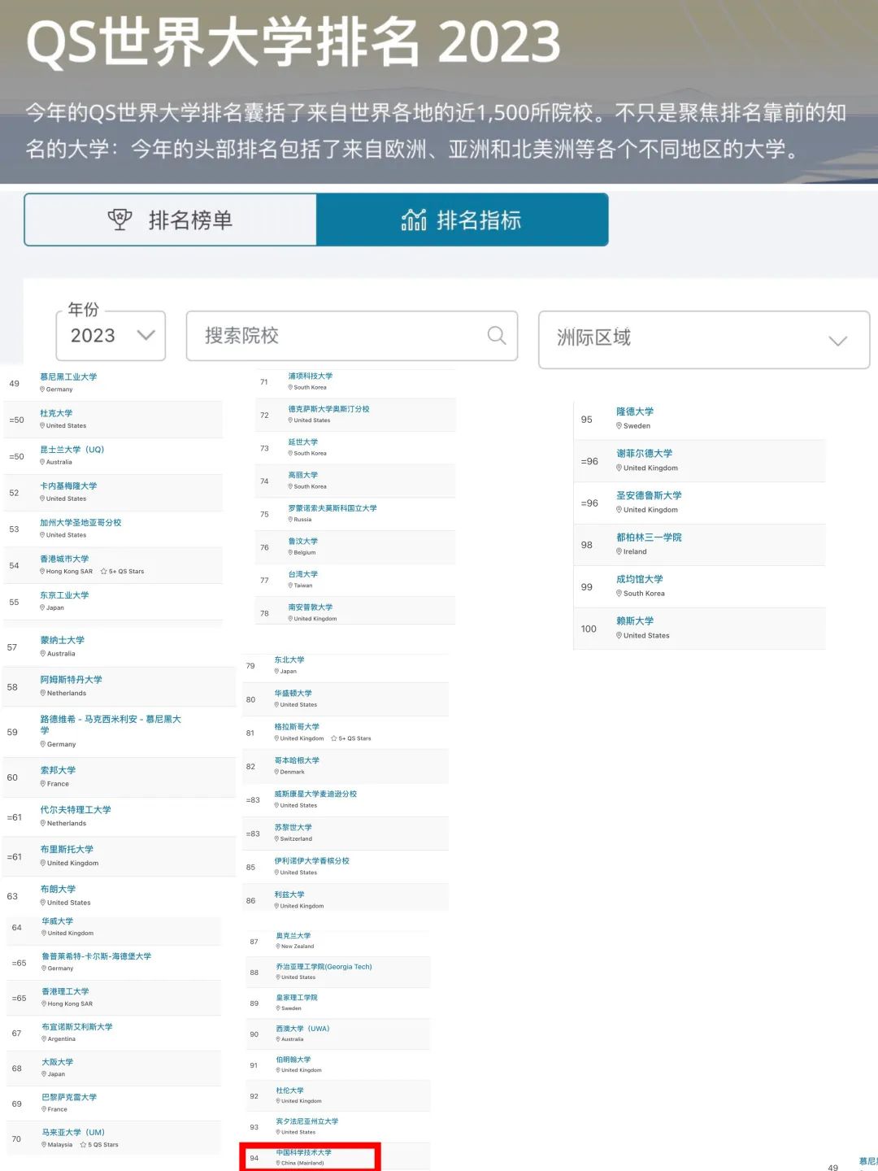
Task: Click the location pin under 赖斯大学
Action: tap(619, 636)
